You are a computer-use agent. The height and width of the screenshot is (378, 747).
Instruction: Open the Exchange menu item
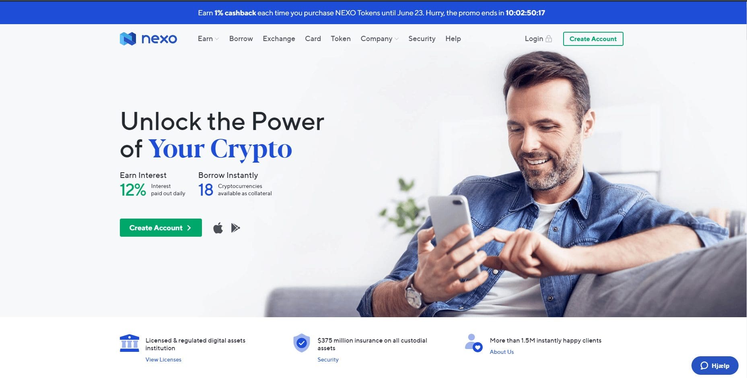(x=279, y=39)
